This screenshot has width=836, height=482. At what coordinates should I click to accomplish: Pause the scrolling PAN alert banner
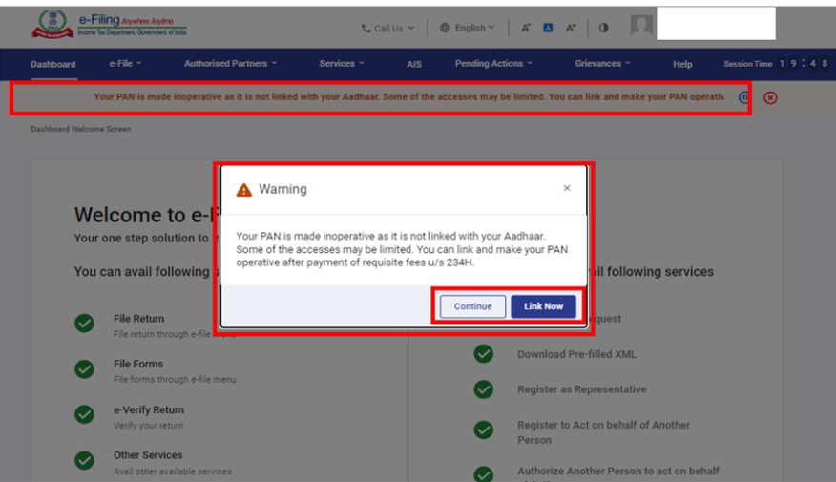pyautogui.click(x=744, y=97)
